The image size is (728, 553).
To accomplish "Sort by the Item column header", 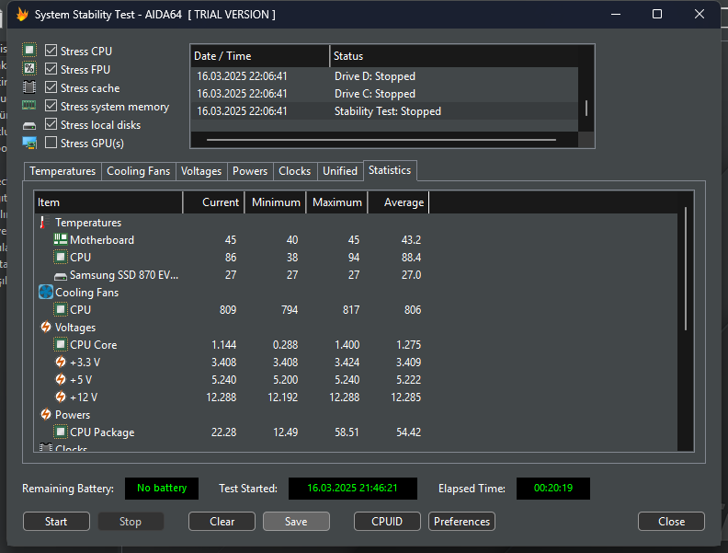I will tap(108, 202).
